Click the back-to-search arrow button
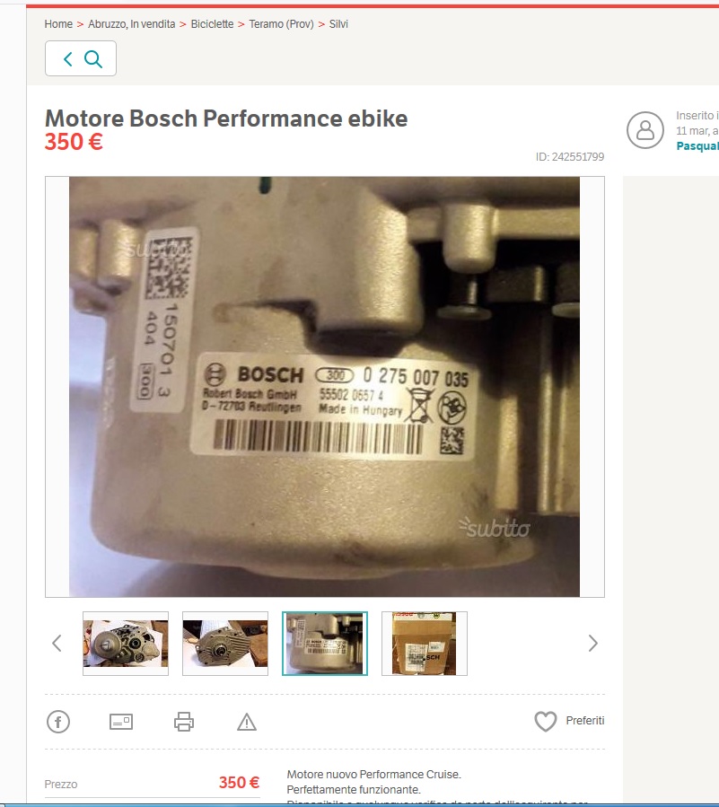Screen dimensions: 719x807 pos(68,58)
